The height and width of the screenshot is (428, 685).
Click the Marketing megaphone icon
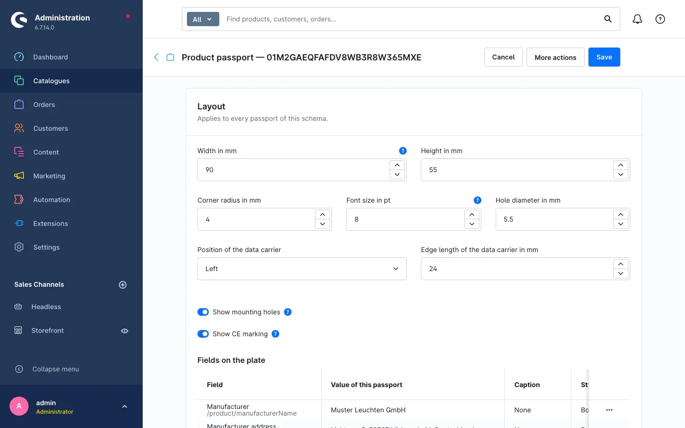click(x=19, y=176)
